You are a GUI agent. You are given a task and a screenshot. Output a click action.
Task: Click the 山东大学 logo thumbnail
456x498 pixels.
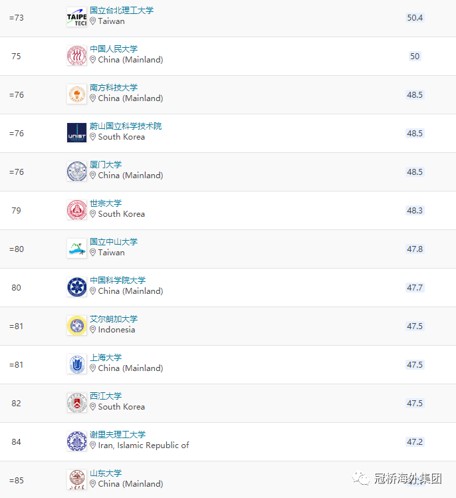(76, 480)
